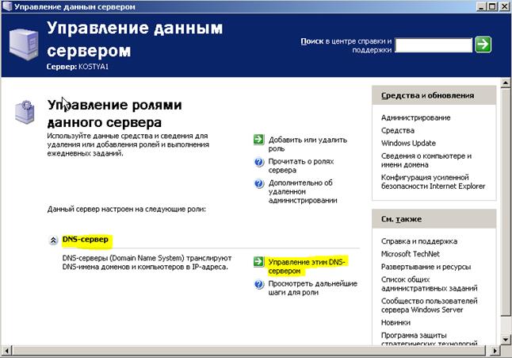Click "См. также" panel header

click(x=434, y=219)
